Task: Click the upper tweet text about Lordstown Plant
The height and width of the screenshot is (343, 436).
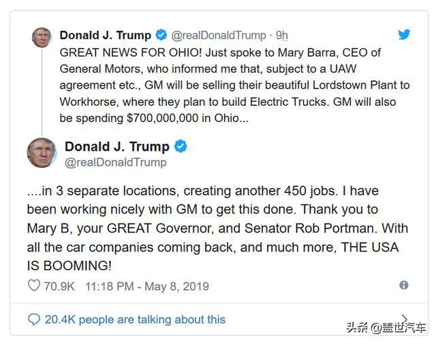Action: (234, 85)
